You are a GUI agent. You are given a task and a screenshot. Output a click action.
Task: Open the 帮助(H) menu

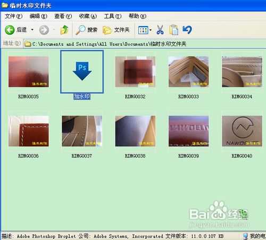pyautogui.click(x=137, y=16)
